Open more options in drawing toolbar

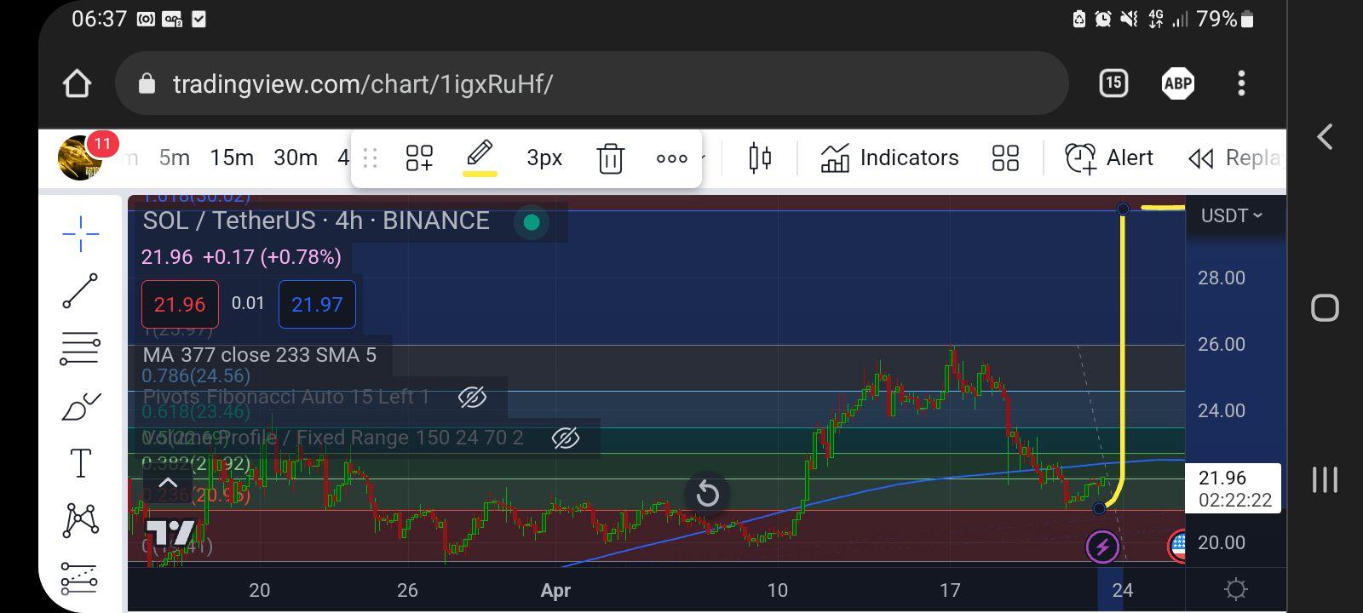(x=671, y=158)
